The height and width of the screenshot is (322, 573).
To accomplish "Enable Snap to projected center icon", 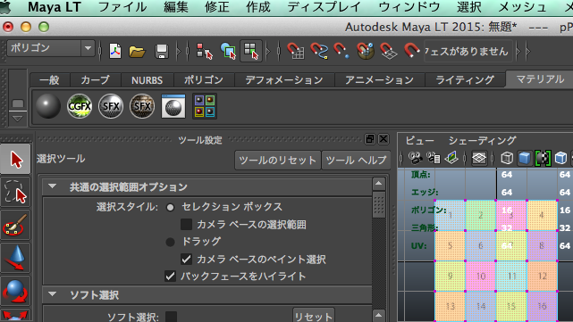I will pos(365,51).
